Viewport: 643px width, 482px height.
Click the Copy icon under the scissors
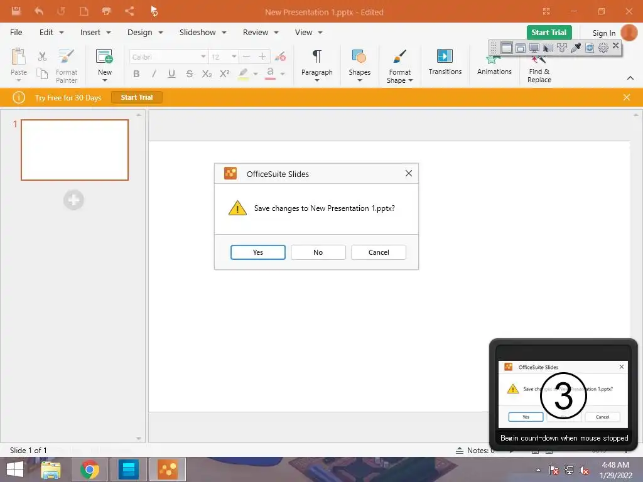(42, 73)
